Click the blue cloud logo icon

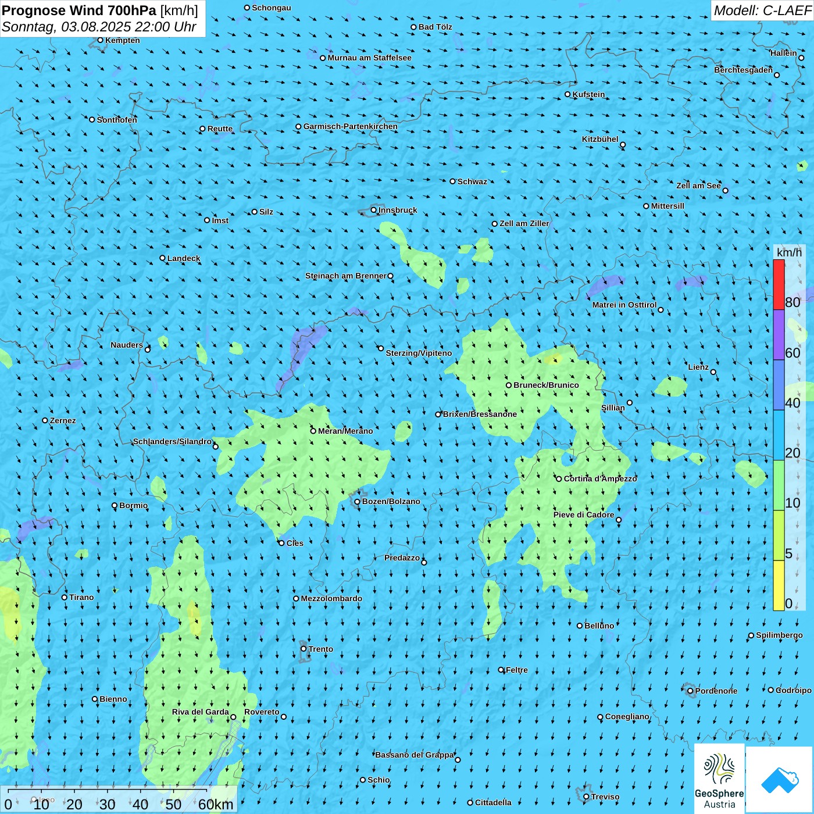click(x=779, y=780)
